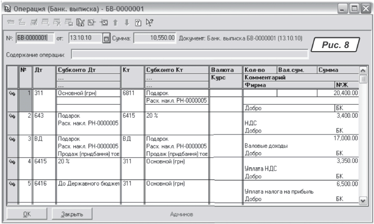
Task: Click the entry icon on row 1
Action: click(x=12, y=93)
